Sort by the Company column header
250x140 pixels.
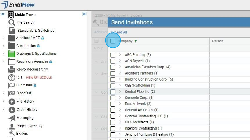pos(125,41)
